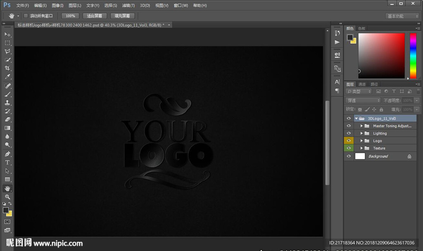Select the Blur tool

click(7, 136)
